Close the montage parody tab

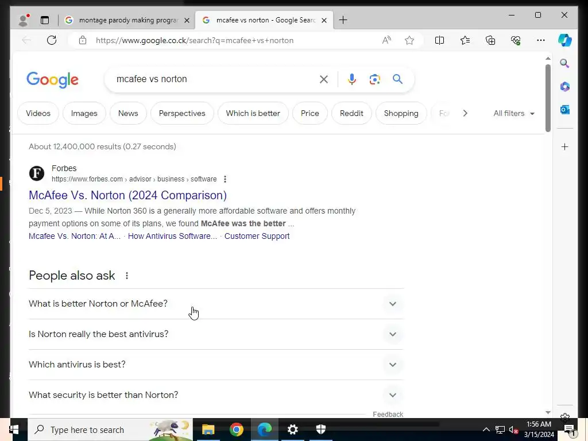click(187, 20)
